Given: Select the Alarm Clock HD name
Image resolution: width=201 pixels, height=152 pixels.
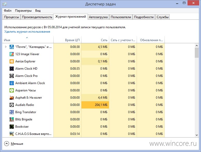Looking at the screenshot, I should [x=26, y=69].
